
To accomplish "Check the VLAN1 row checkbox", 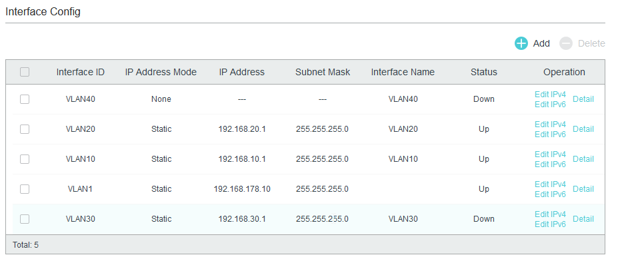I will tap(25, 188).
